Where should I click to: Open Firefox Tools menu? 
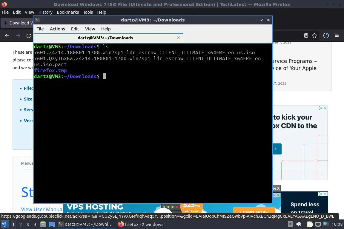click(x=88, y=12)
